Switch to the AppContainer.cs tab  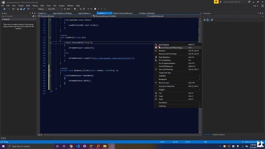coord(84,13)
